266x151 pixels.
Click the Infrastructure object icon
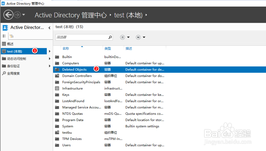coord(57,89)
